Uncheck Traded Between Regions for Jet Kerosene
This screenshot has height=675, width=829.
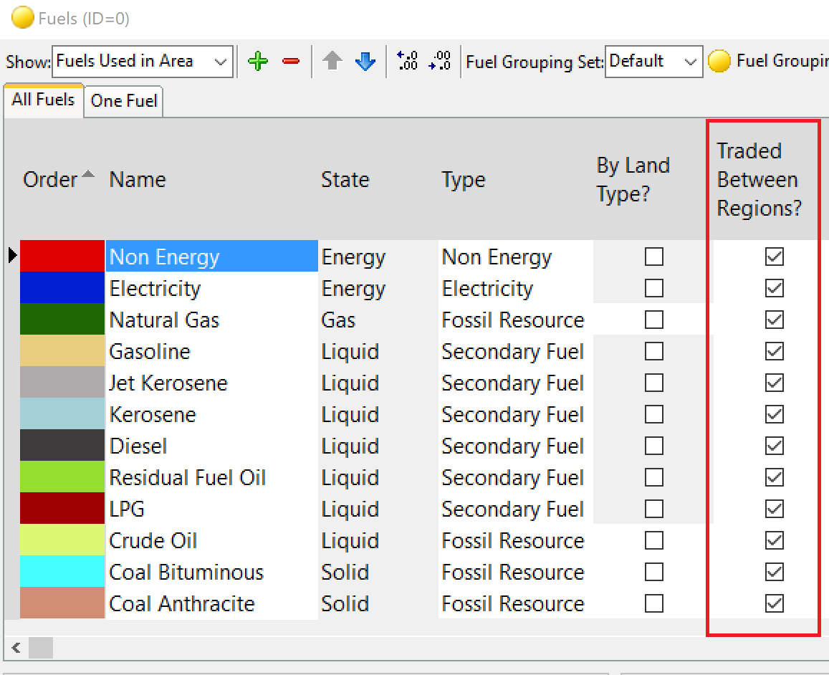775,383
